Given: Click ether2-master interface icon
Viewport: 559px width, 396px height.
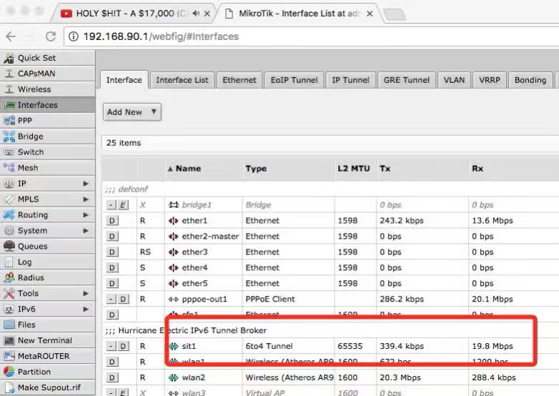Looking at the screenshot, I should click(x=173, y=237).
